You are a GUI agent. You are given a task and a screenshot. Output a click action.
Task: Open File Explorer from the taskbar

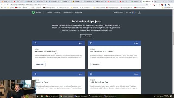42,96
